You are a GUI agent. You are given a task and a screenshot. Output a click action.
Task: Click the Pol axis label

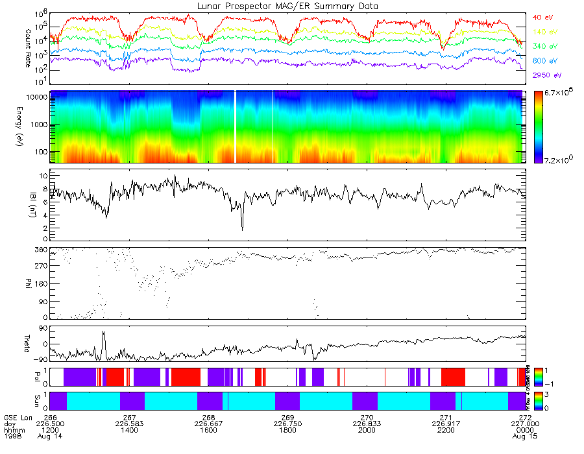point(37,377)
